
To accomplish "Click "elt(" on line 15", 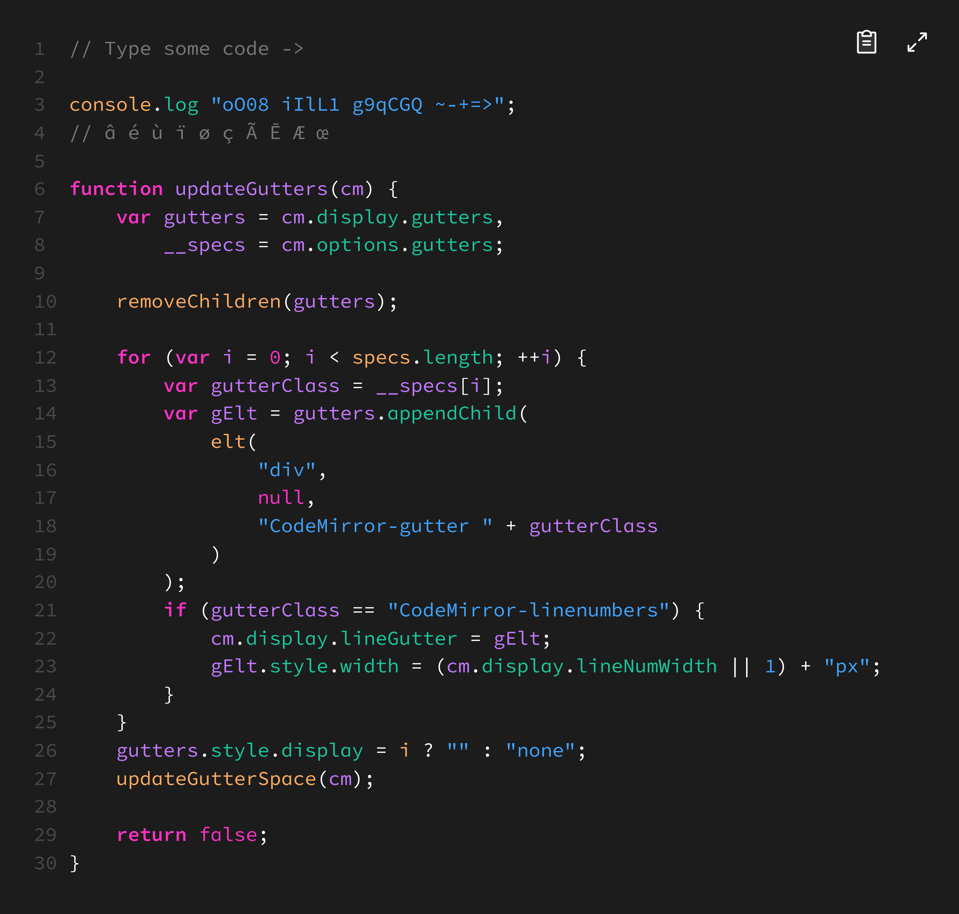I will 233,442.
